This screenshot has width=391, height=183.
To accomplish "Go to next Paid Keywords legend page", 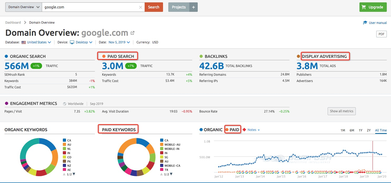I will tap(171, 174).
